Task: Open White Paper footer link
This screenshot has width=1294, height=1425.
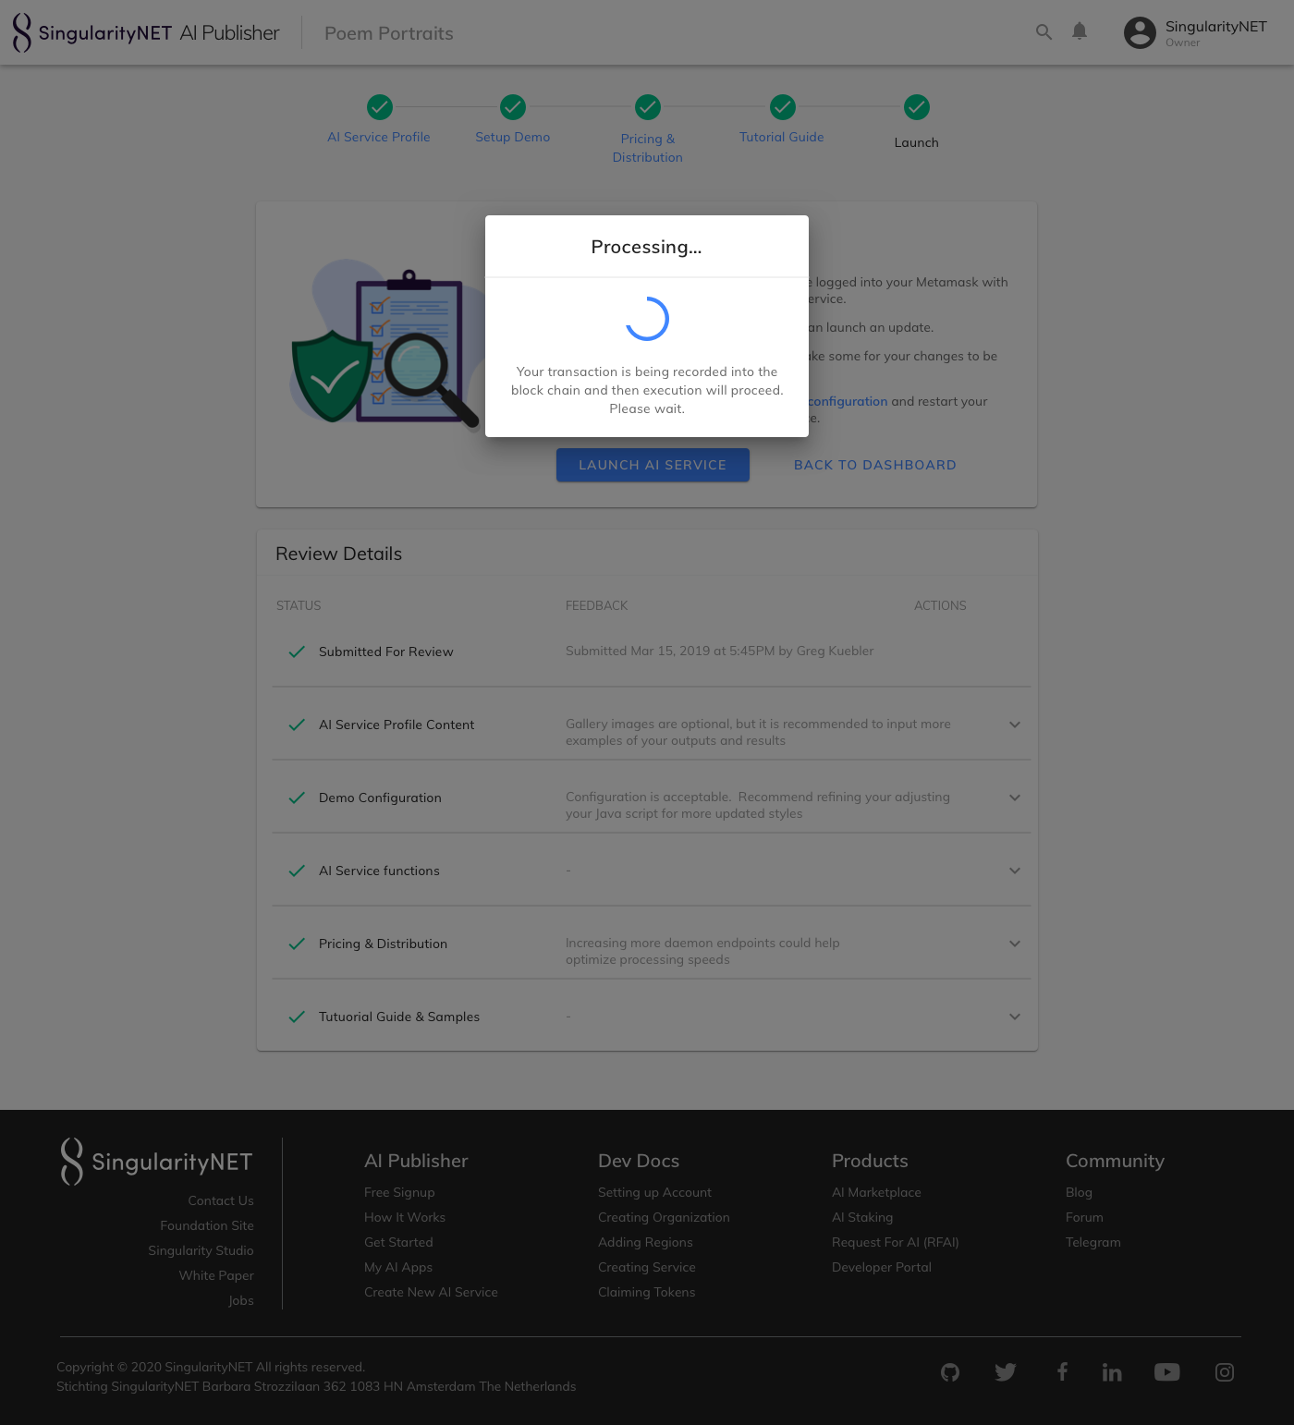Action: click(x=216, y=1275)
